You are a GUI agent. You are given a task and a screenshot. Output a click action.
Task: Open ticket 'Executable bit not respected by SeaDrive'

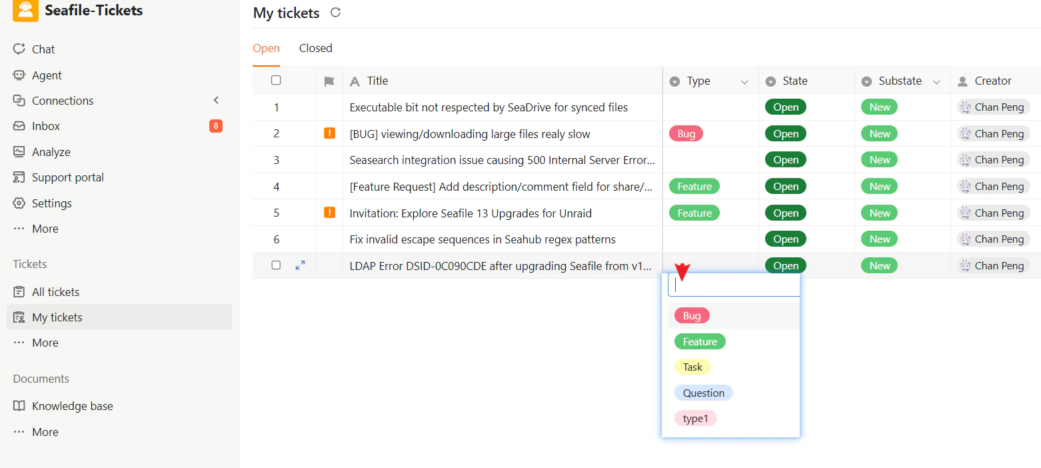(489, 107)
